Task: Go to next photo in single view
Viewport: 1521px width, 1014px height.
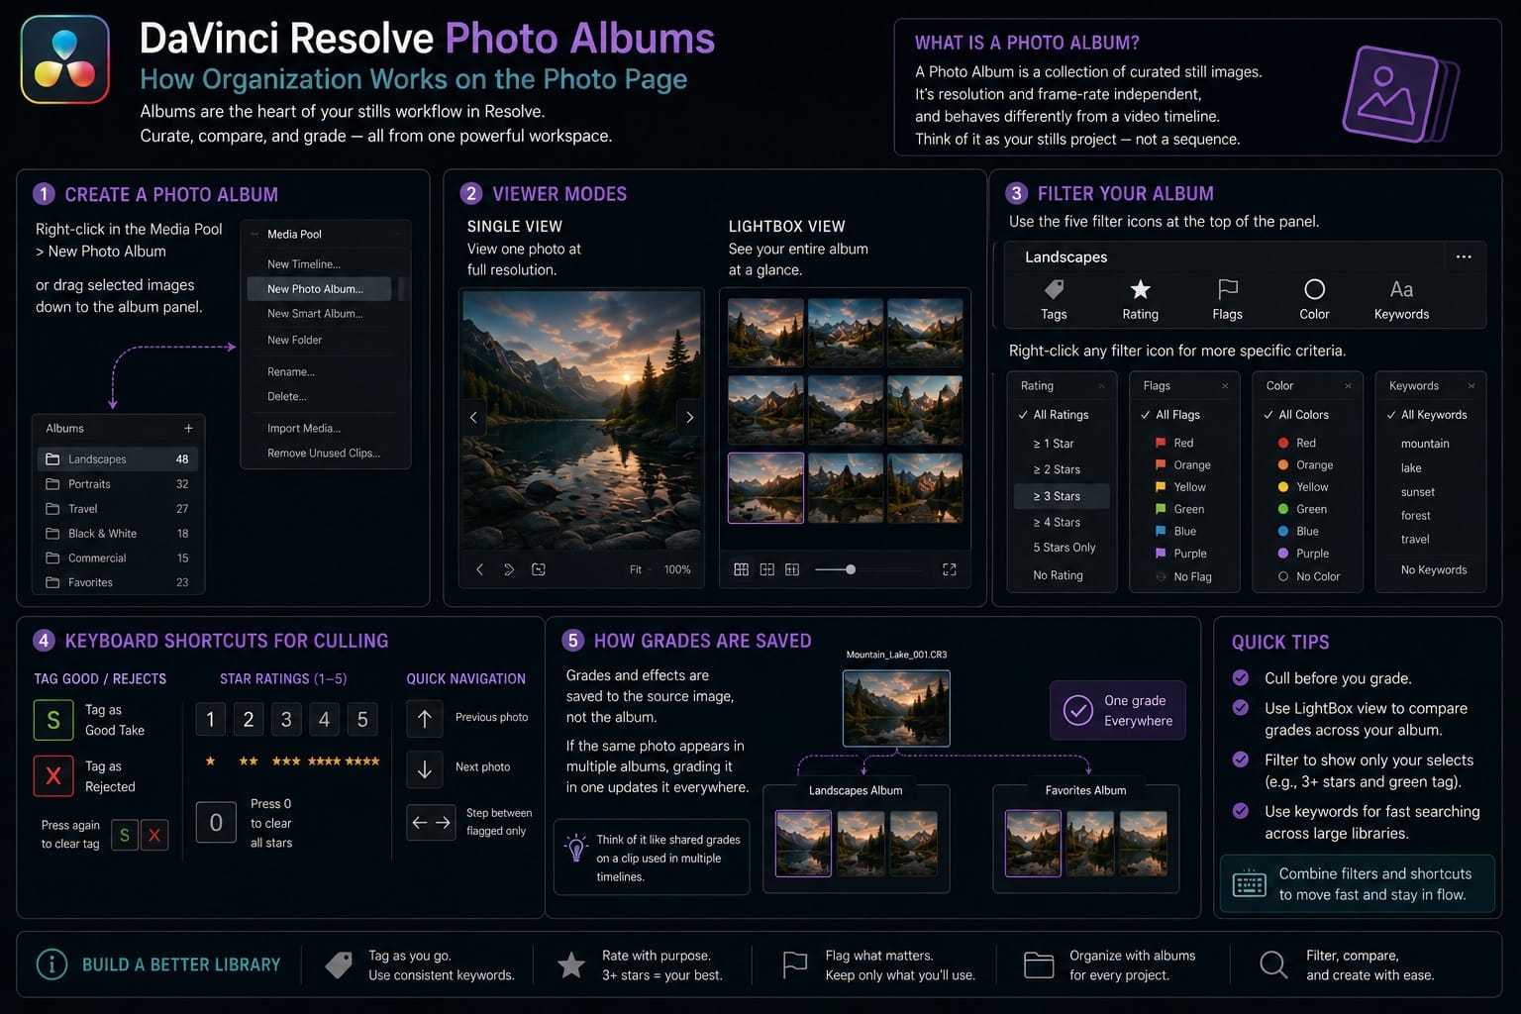Action: (690, 417)
